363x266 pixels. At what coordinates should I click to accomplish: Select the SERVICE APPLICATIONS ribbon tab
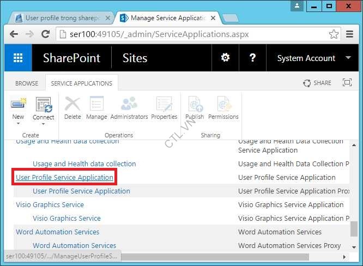coord(81,83)
